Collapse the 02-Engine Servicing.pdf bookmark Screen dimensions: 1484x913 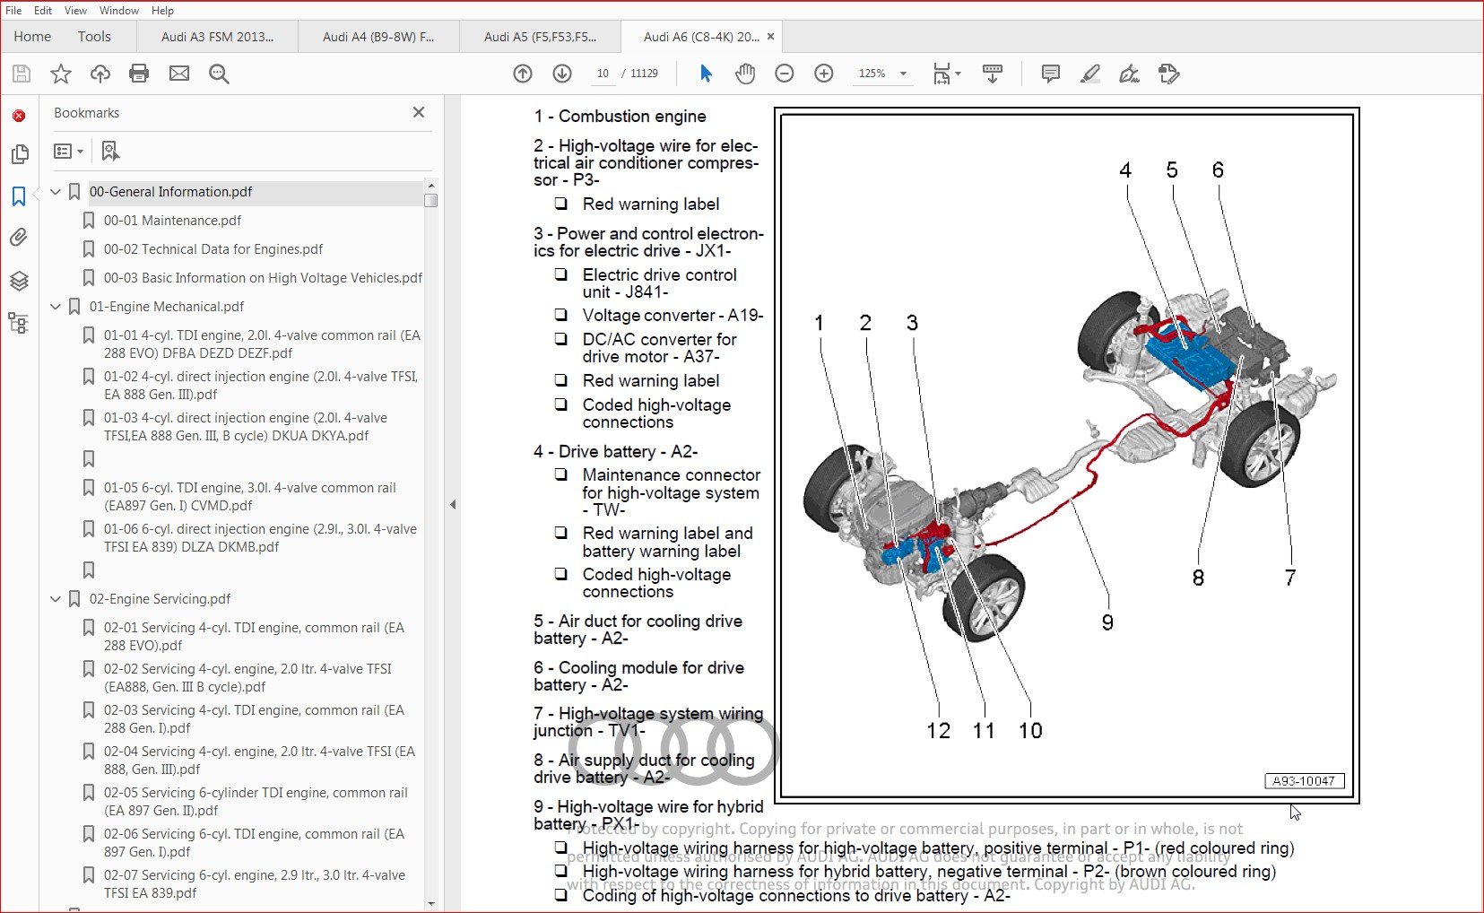pos(56,599)
